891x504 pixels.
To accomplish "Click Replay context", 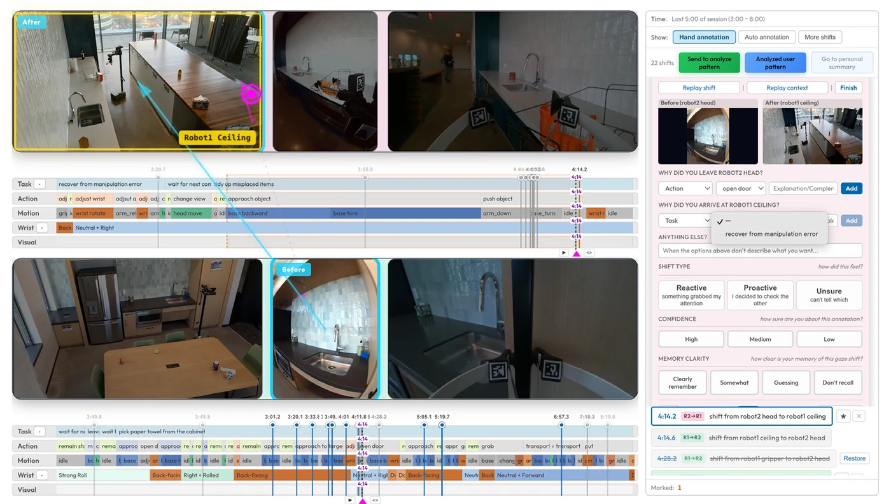I will [x=787, y=88].
